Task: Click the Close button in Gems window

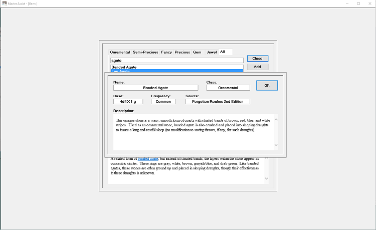Action: coord(258,59)
